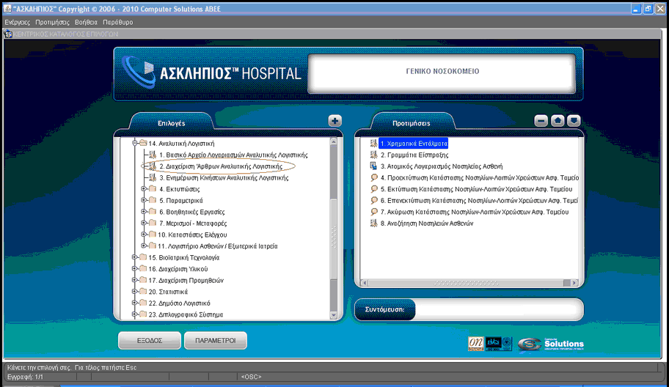Click the report icon next to 4. Προεκτύπωση Κατάστασης
The height and width of the screenshot is (387, 669).
click(374, 177)
